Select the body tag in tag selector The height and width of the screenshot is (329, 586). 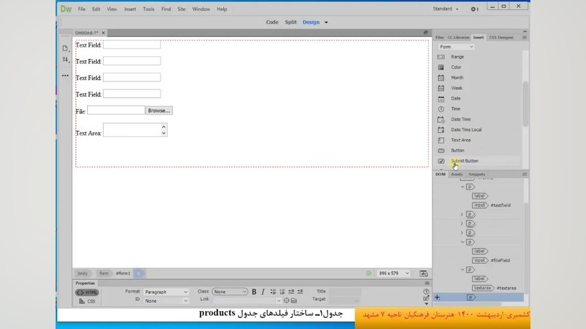(82, 273)
